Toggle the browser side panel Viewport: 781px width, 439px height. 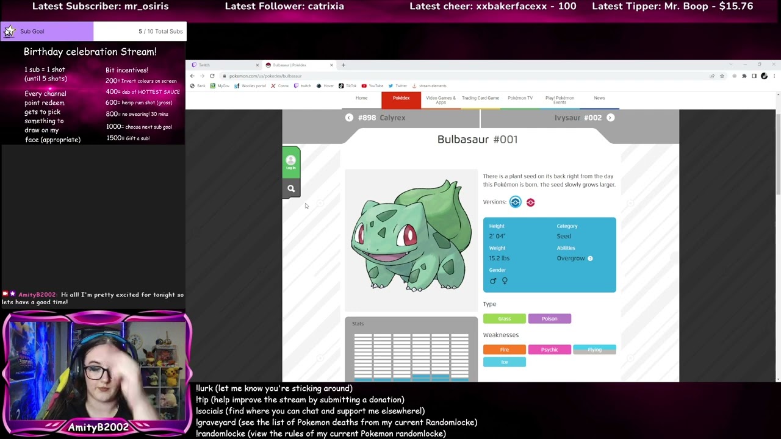point(754,76)
